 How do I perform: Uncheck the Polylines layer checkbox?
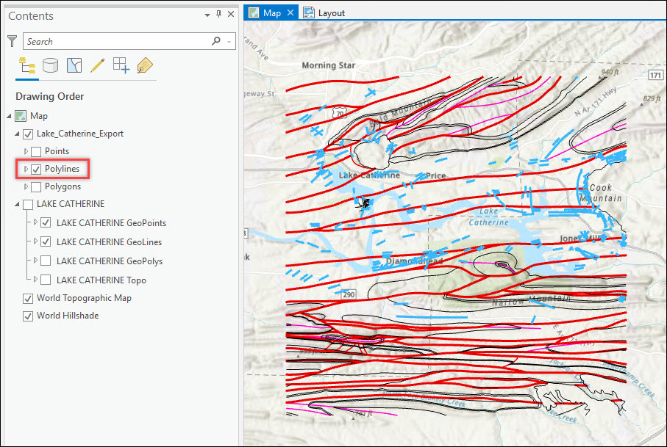[x=36, y=170]
